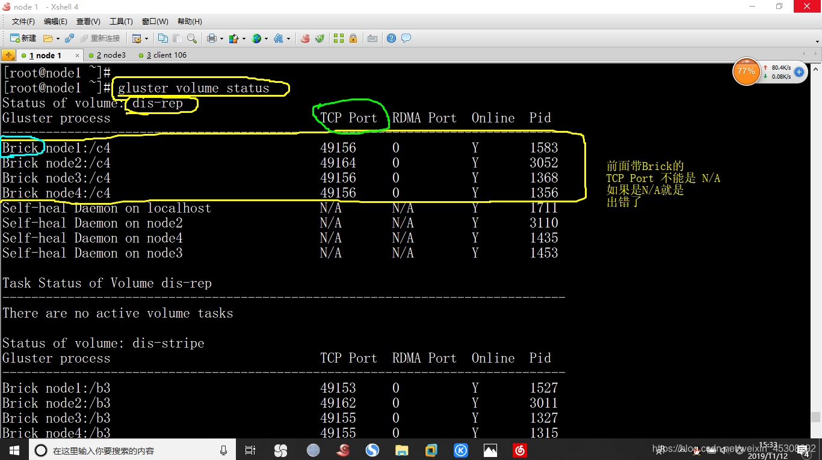
Task: Click 'There are no active volume tasks' line
Action: tap(118, 313)
